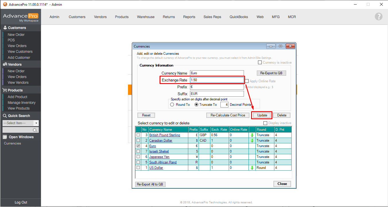Click the Vendors truck icon in sidebar
388x207 pixels.
pos(5,65)
